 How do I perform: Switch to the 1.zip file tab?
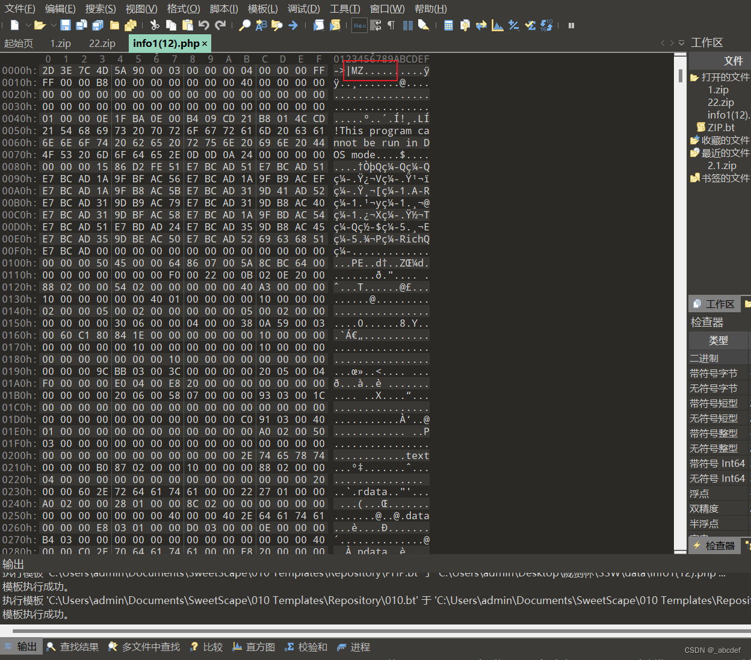[x=60, y=43]
